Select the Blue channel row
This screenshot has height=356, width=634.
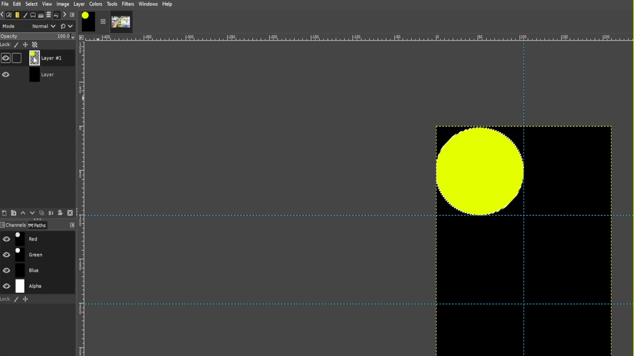(x=38, y=270)
